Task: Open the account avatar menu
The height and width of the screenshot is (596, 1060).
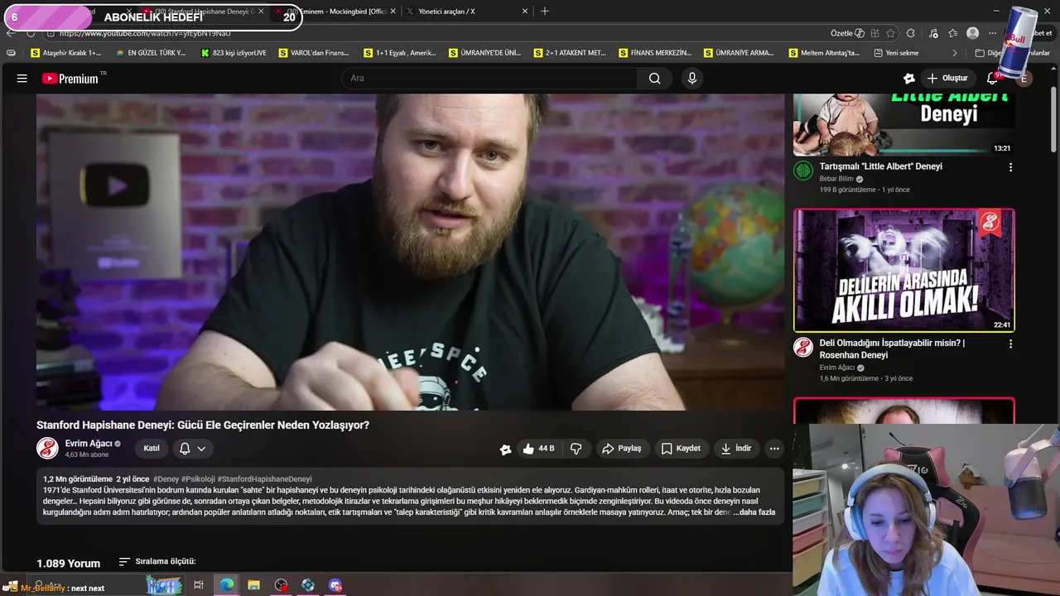Action: point(1024,79)
